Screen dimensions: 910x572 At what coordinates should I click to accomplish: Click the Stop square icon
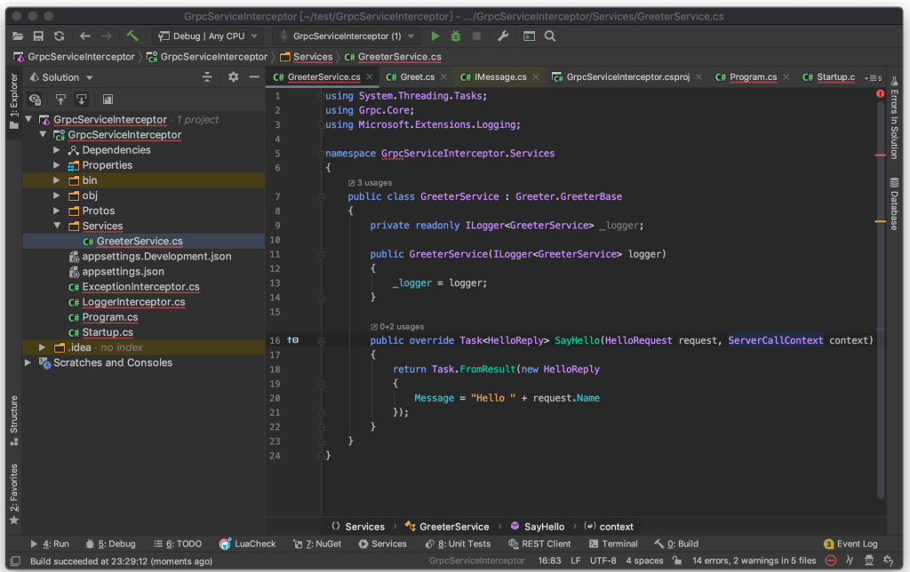click(476, 36)
